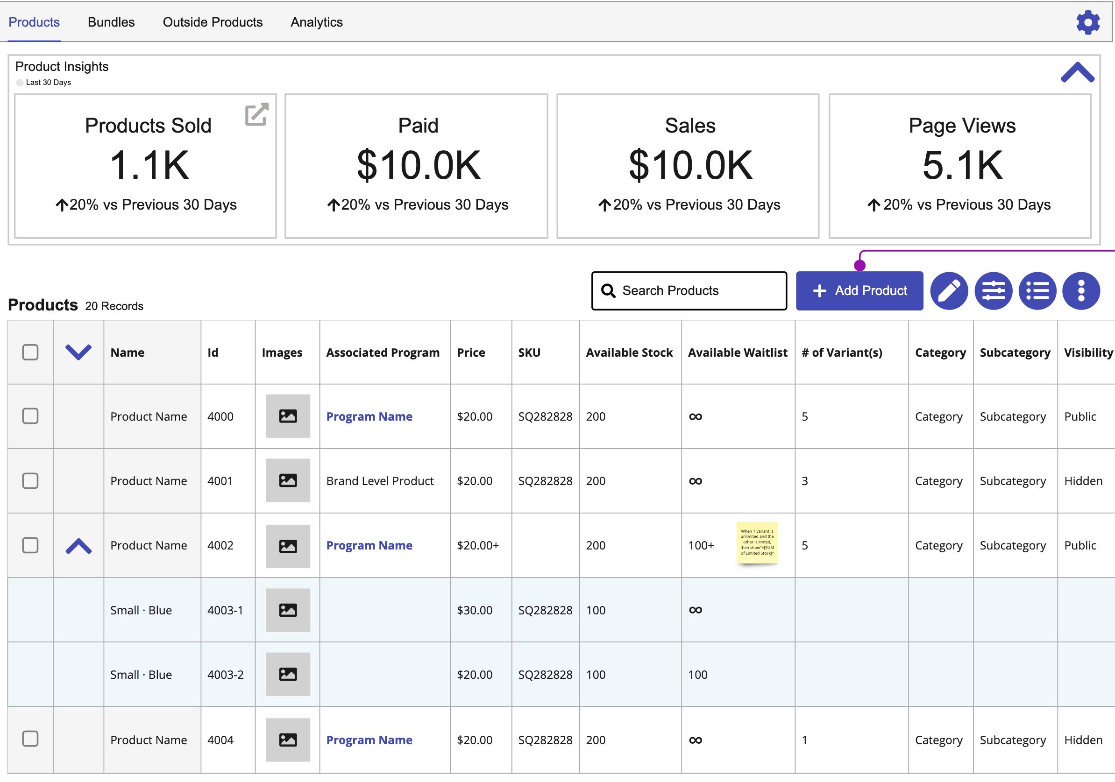Click the pencil edit icon button
The image size is (1115, 782).
pyautogui.click(x=948, y=291)
